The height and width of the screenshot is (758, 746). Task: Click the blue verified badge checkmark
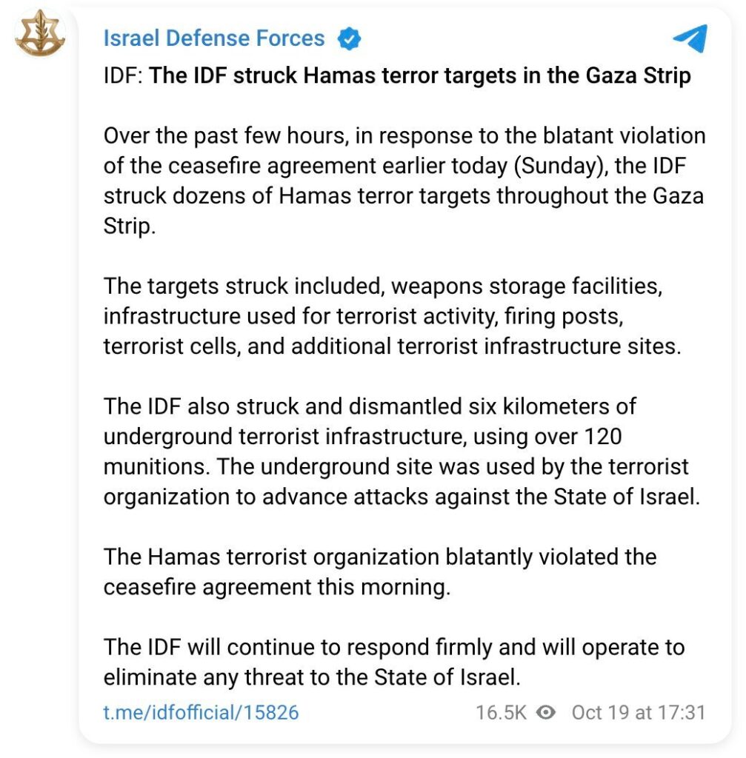click(349, 38)
